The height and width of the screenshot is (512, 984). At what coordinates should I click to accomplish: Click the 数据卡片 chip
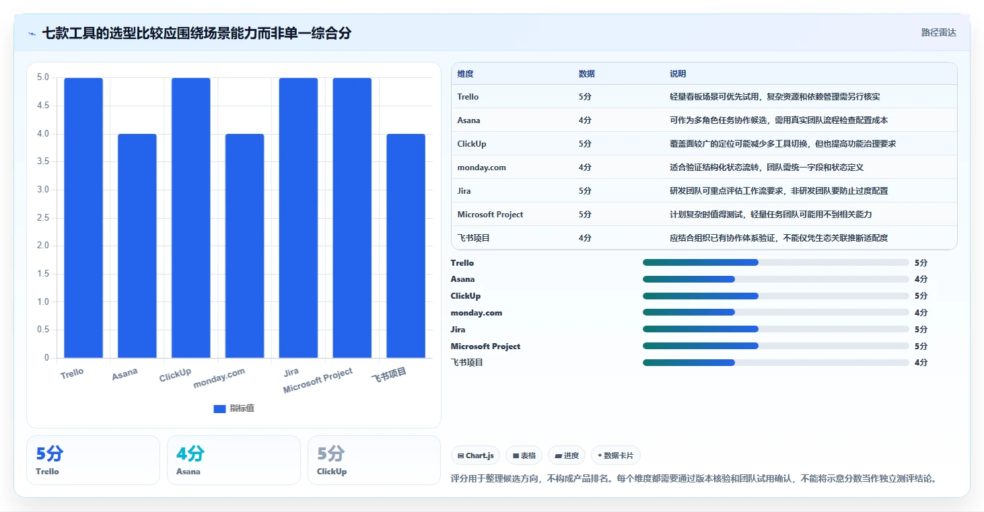[616, 455]
